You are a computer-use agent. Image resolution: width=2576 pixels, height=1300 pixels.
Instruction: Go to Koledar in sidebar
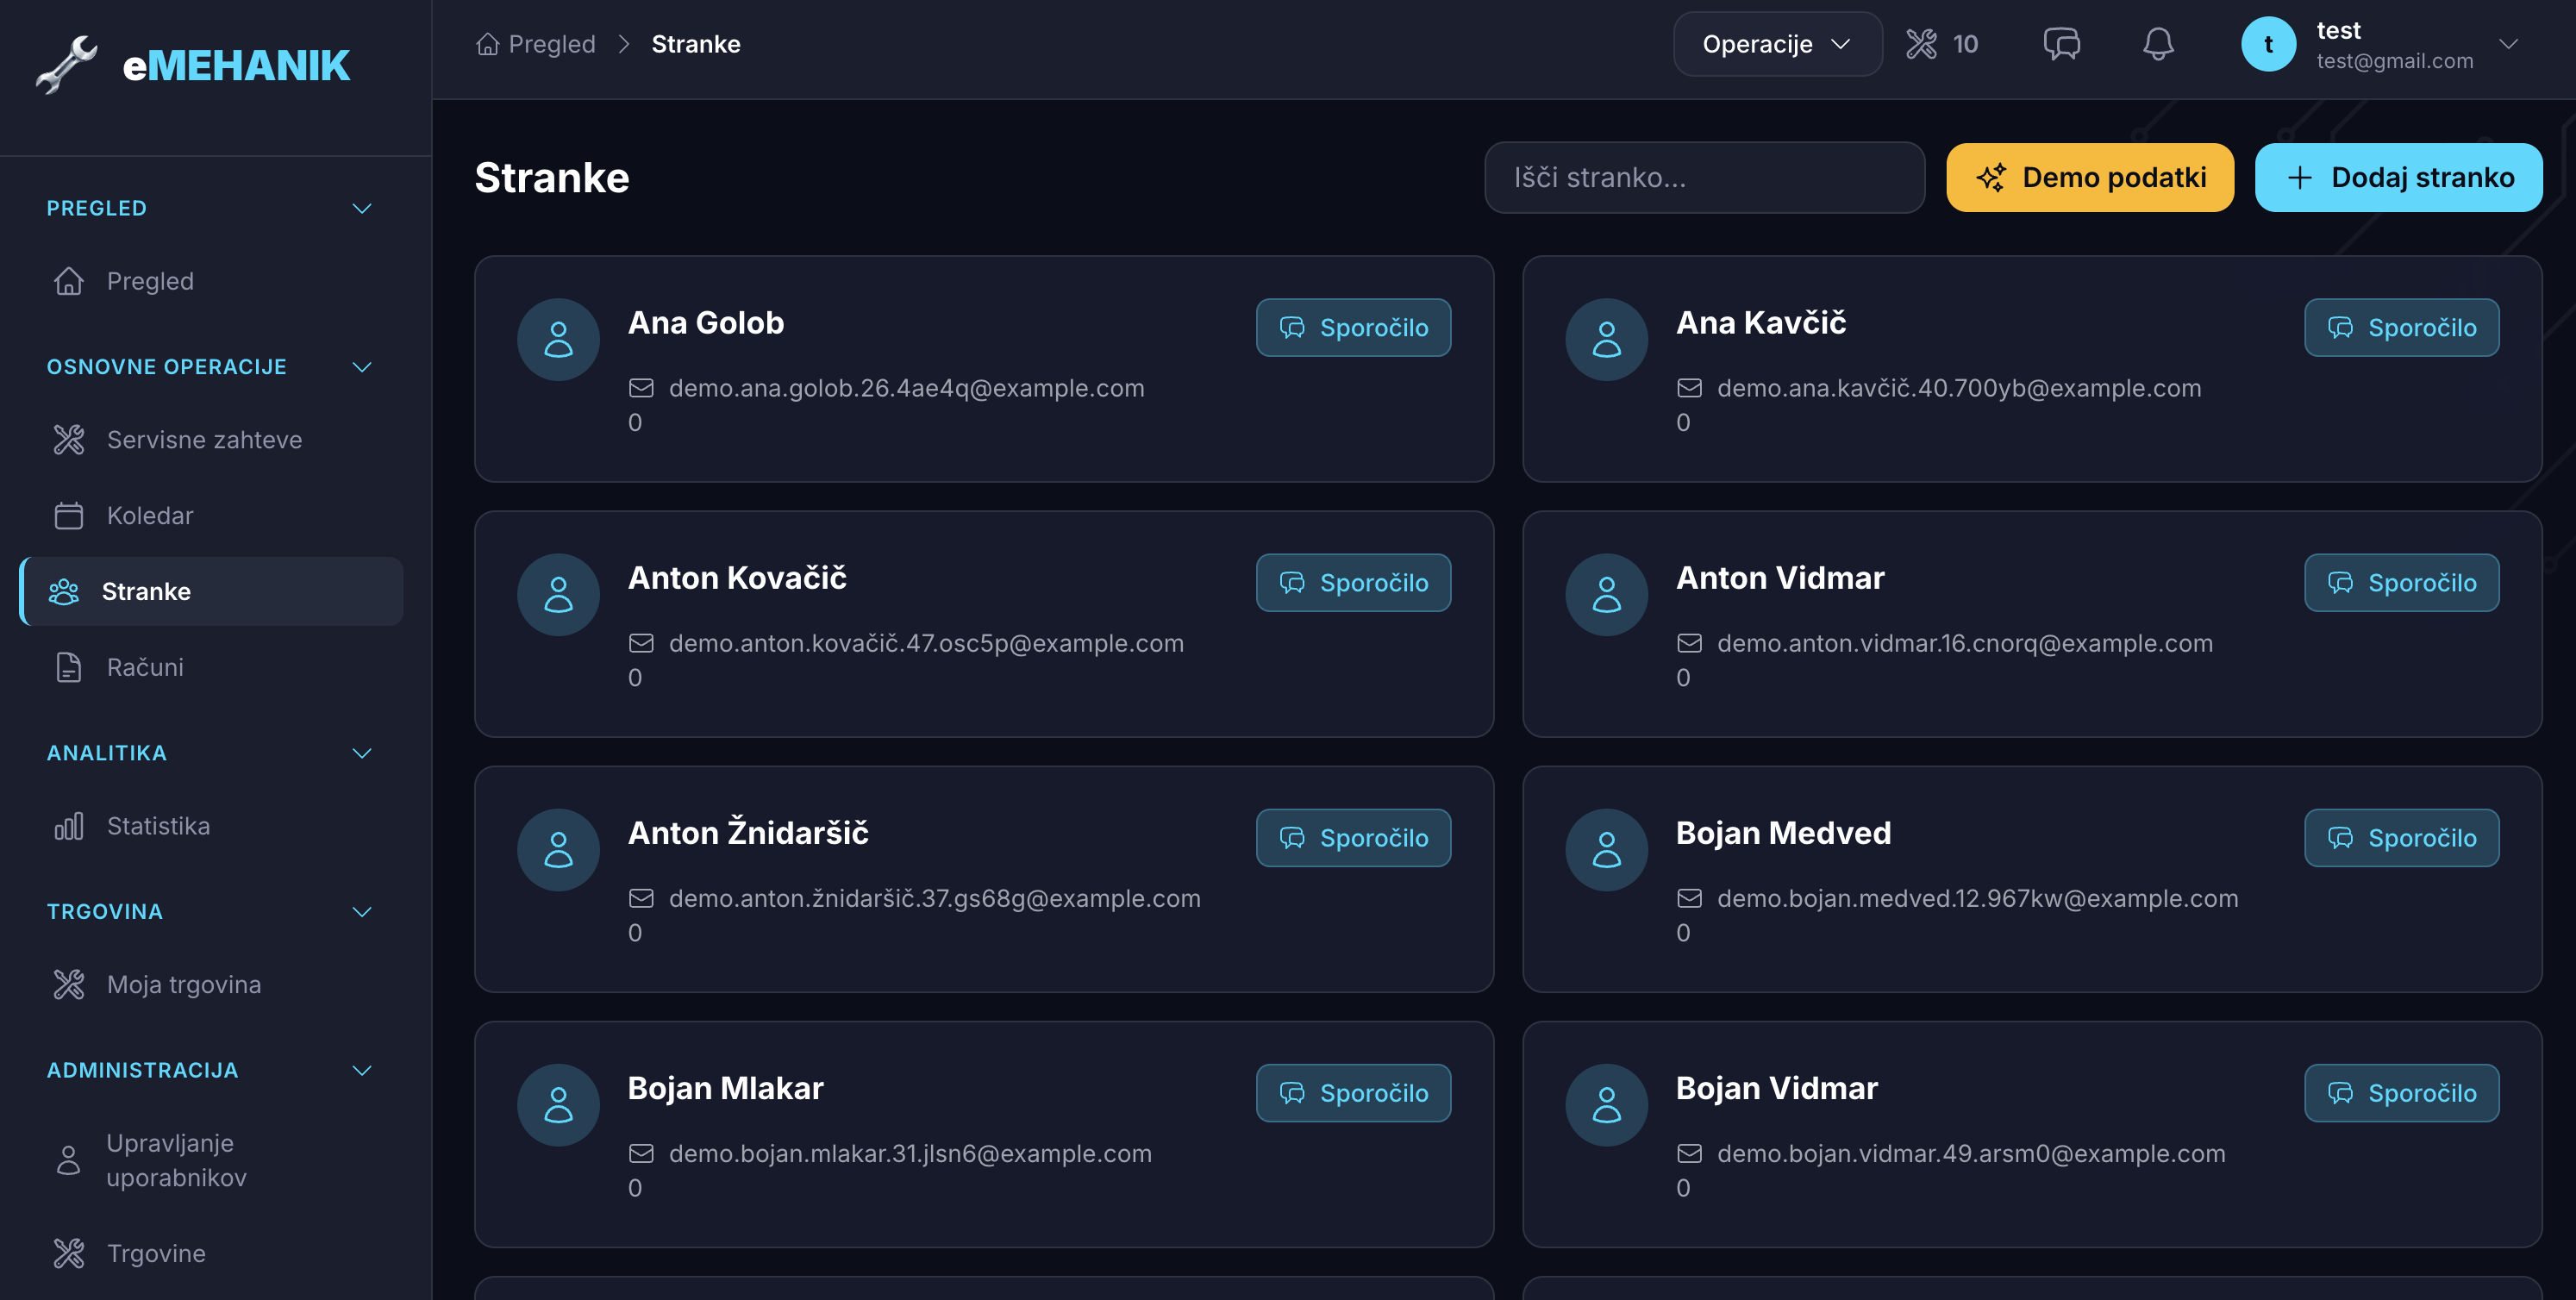coord(150,516)
